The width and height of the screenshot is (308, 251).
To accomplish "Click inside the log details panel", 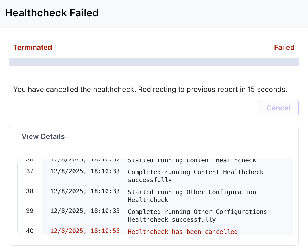I will click(x=154, y=197).
